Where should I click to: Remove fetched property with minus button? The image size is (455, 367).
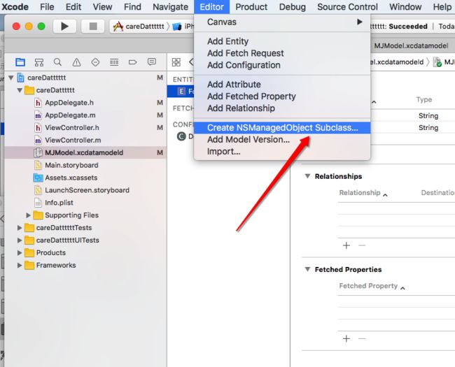pos(362,338)
